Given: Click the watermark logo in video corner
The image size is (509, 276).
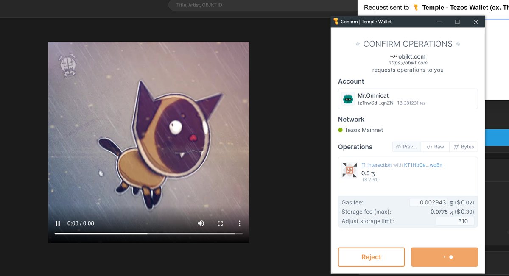Looking at the screenshot, I should pyautogui.click(x=68, y=65).
